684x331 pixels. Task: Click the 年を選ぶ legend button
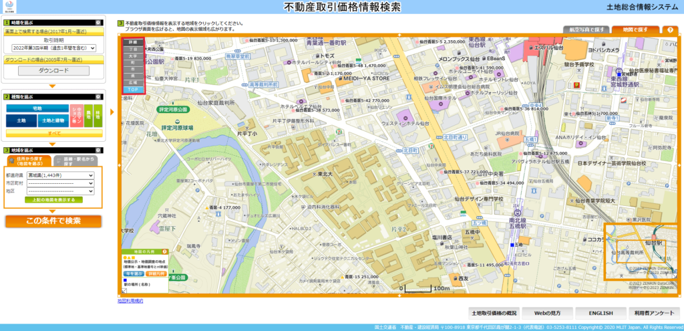point(133,273)
